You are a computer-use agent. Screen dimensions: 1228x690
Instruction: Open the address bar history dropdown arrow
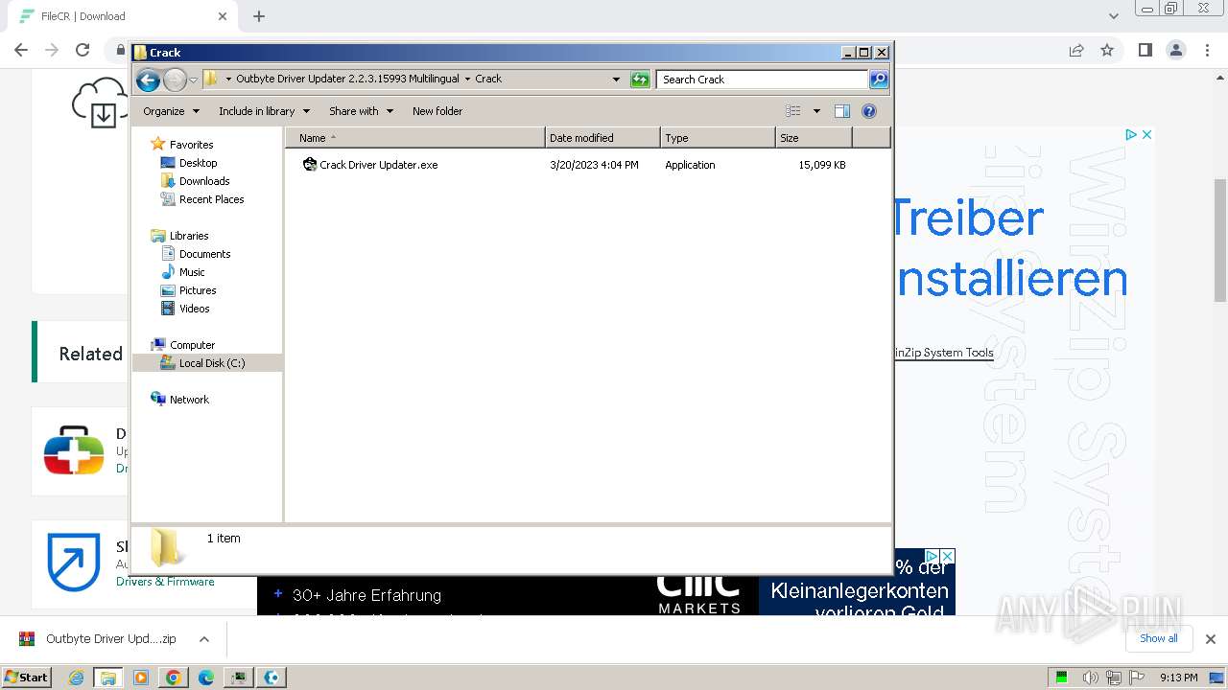point(616,80)
